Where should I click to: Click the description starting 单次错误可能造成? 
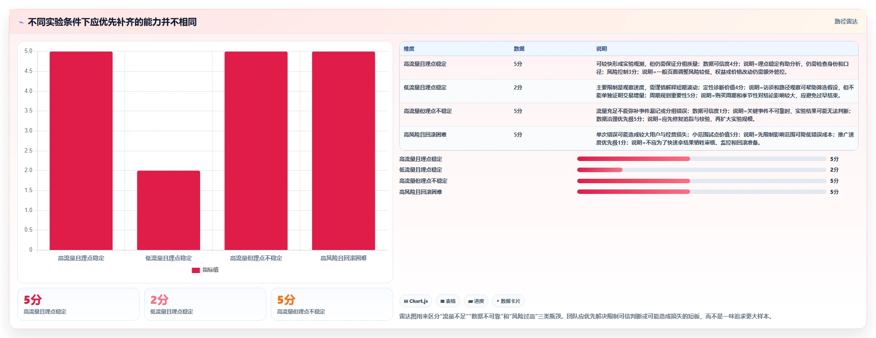pos(725,139)
